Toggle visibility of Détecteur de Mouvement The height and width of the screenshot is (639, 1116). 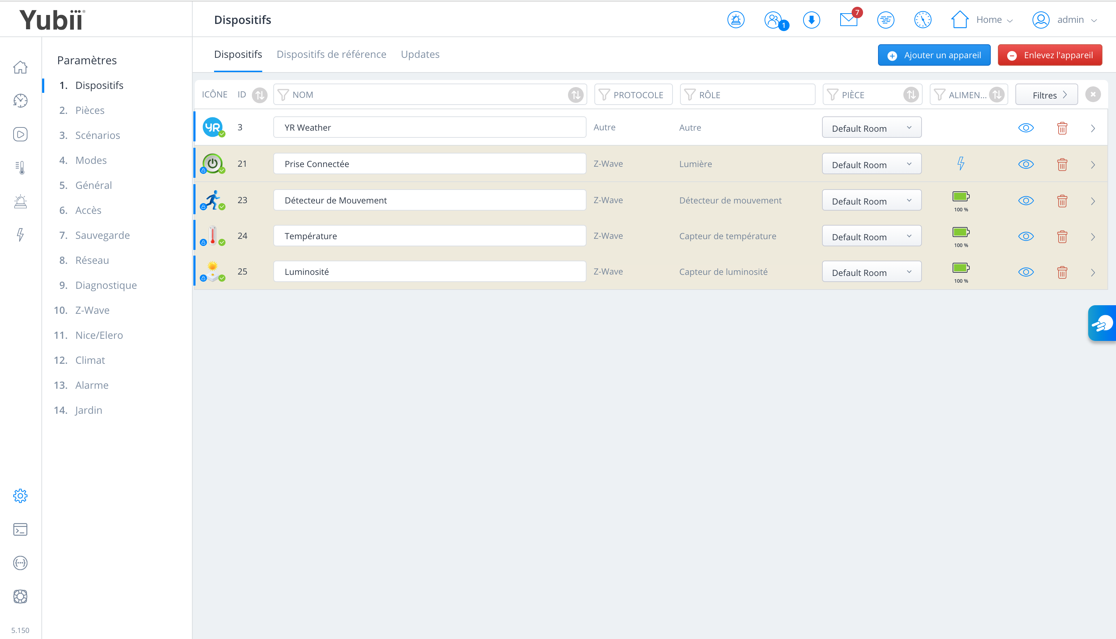pos(1026,201)
